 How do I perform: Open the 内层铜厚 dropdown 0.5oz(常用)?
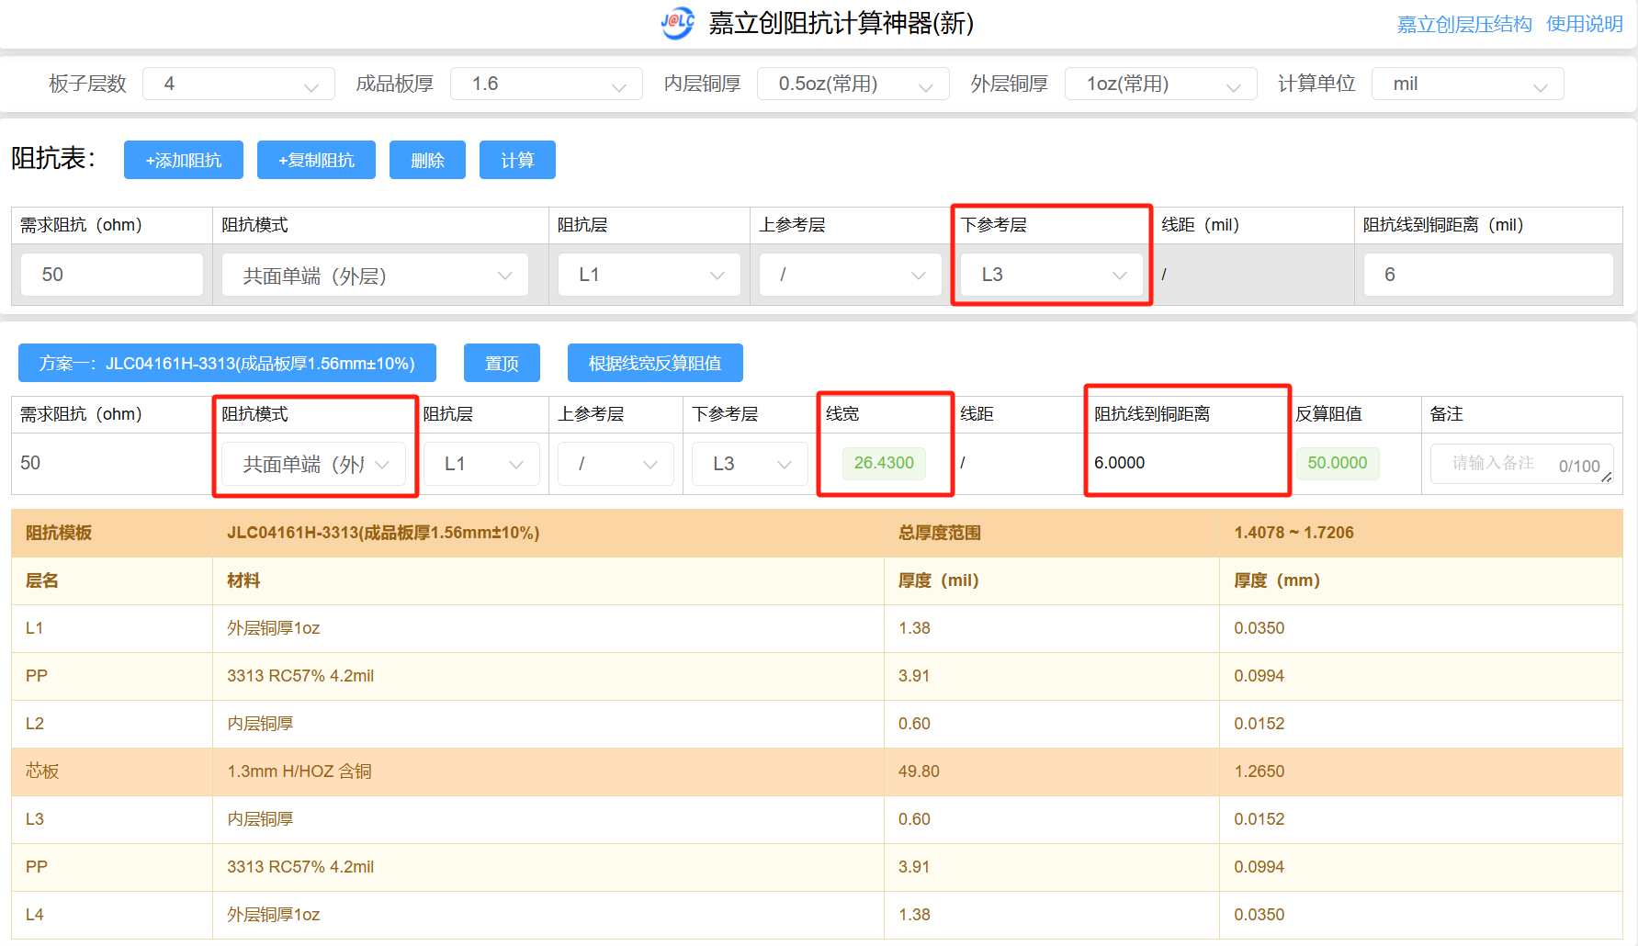[x=853, y=84]
